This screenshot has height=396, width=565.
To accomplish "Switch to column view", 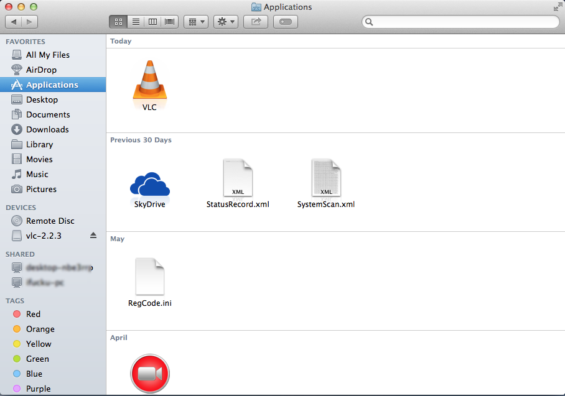I will (x=152, y=21).
